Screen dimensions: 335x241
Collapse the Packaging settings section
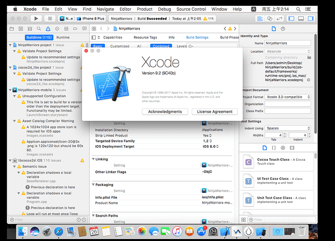point(93,185)
